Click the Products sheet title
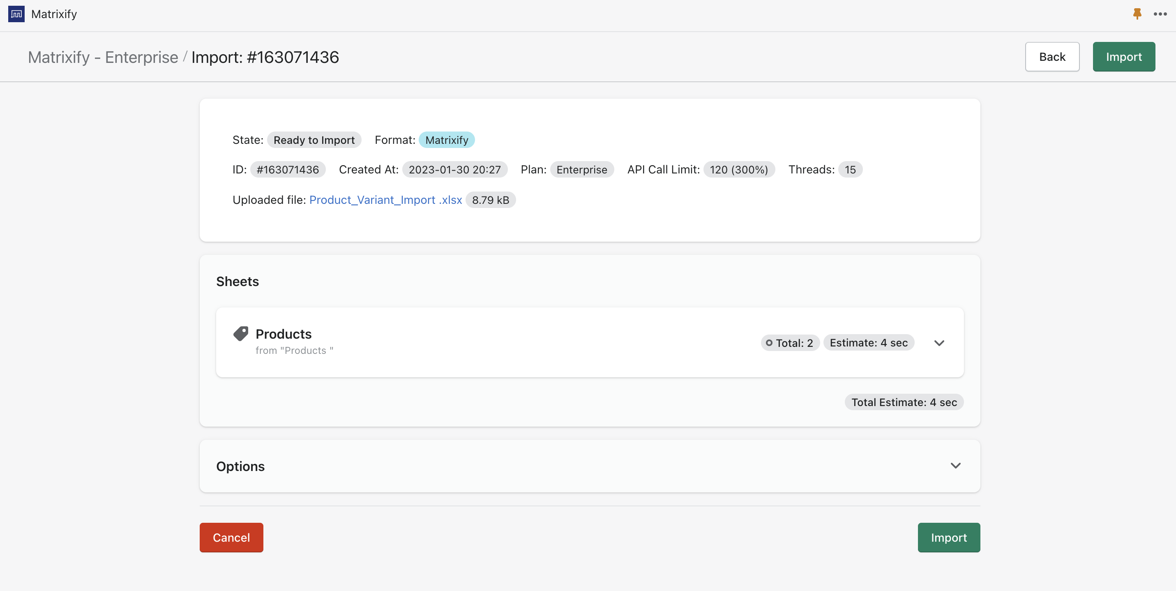This screenshot has width=1176, height=591. (284, 334)
